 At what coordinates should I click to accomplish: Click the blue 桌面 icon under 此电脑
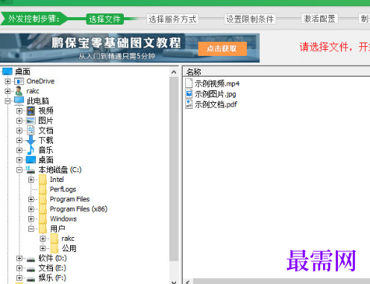[31, 160]
